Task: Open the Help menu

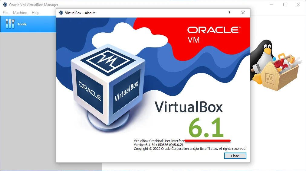Action: tap(35, 13)
